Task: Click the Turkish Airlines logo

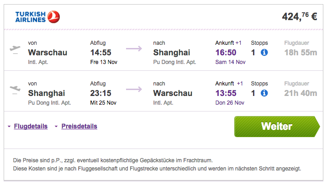Action: tap(37, 17)
